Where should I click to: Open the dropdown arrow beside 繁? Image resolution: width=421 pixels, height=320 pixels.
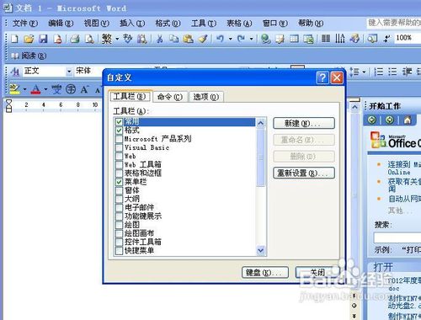pyautogui.click(x=117, y=39)
